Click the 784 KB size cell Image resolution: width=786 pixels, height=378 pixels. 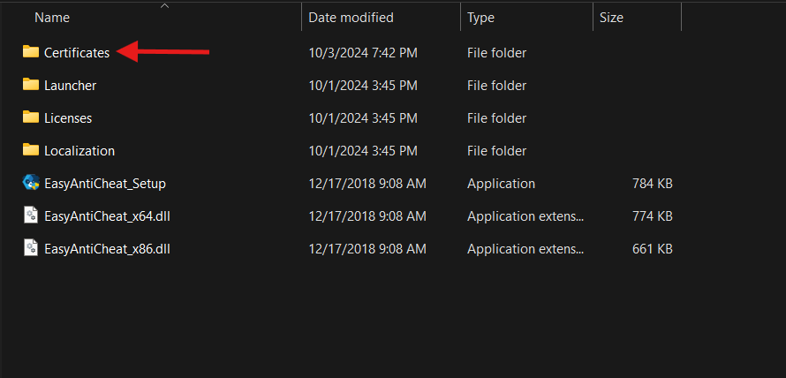coord(653,184)
